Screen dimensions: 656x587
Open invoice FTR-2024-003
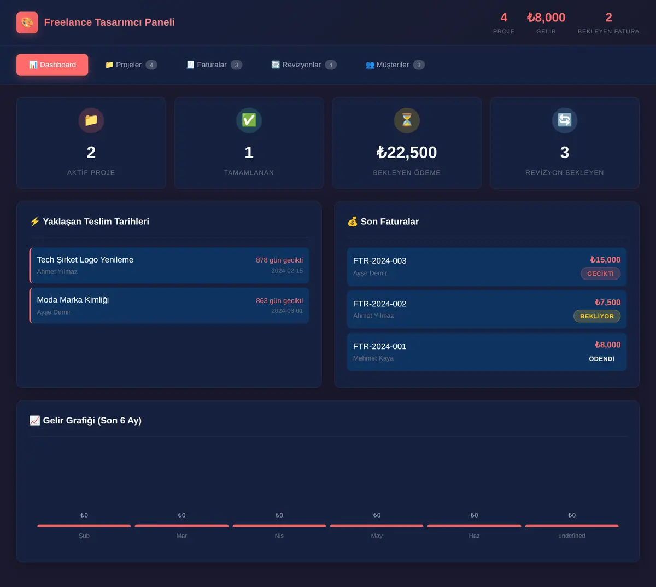(487, 267)
